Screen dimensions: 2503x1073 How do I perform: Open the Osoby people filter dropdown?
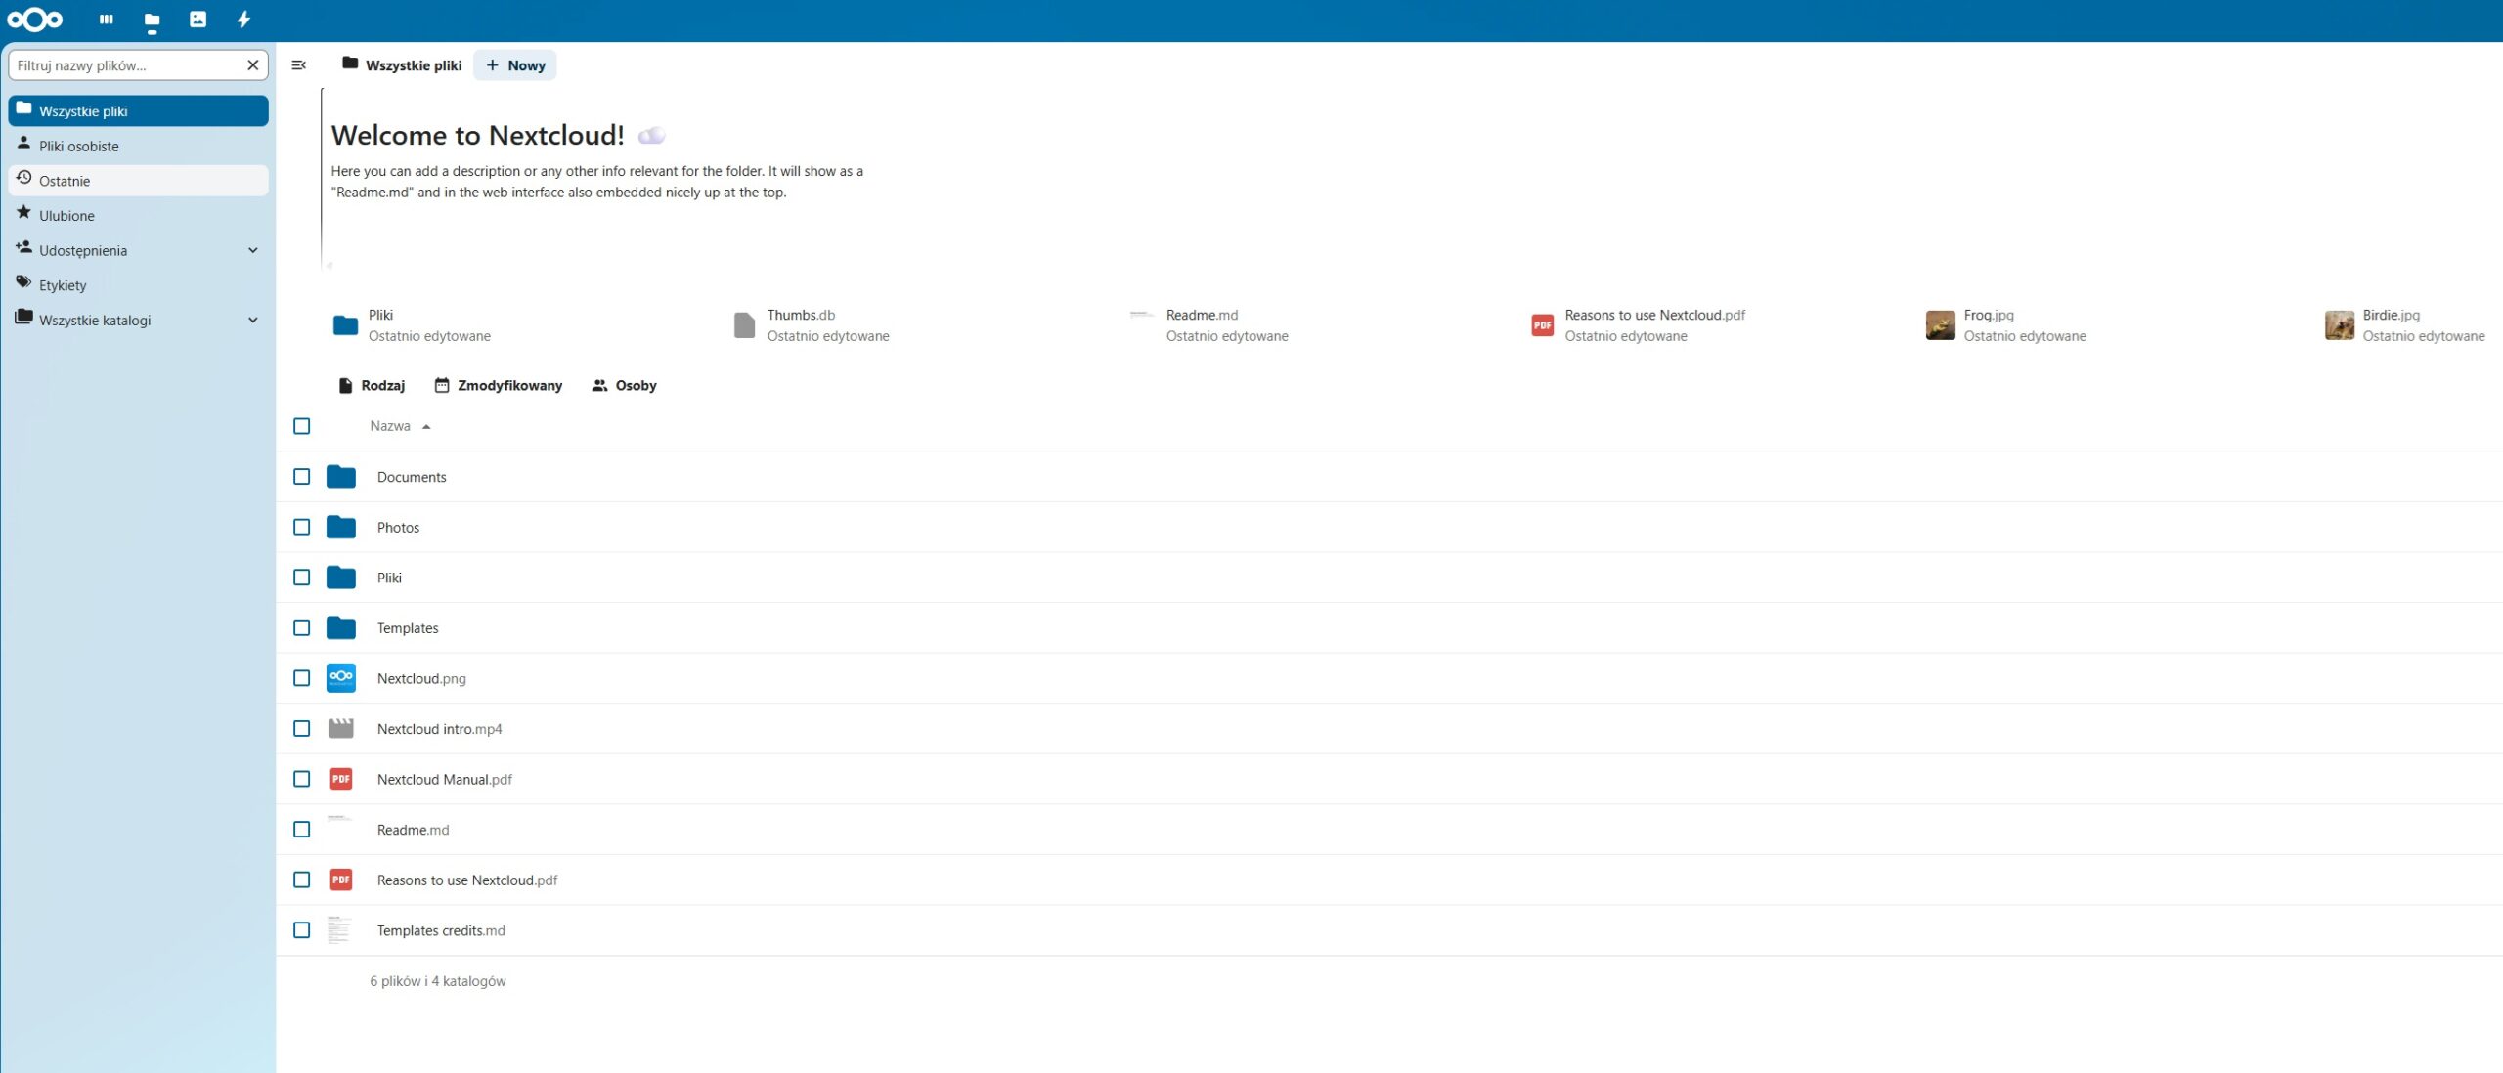click(624, 386)
